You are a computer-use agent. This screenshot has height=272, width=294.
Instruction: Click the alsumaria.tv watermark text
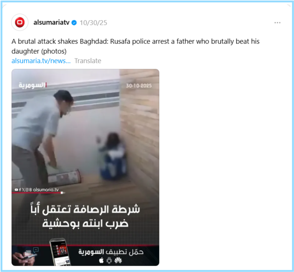coord(46,190)
